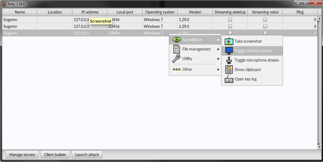Screen dimensions: 323x162
Task: Tick Streaming desktop checkbox in first row
Action: click(230, 20)
